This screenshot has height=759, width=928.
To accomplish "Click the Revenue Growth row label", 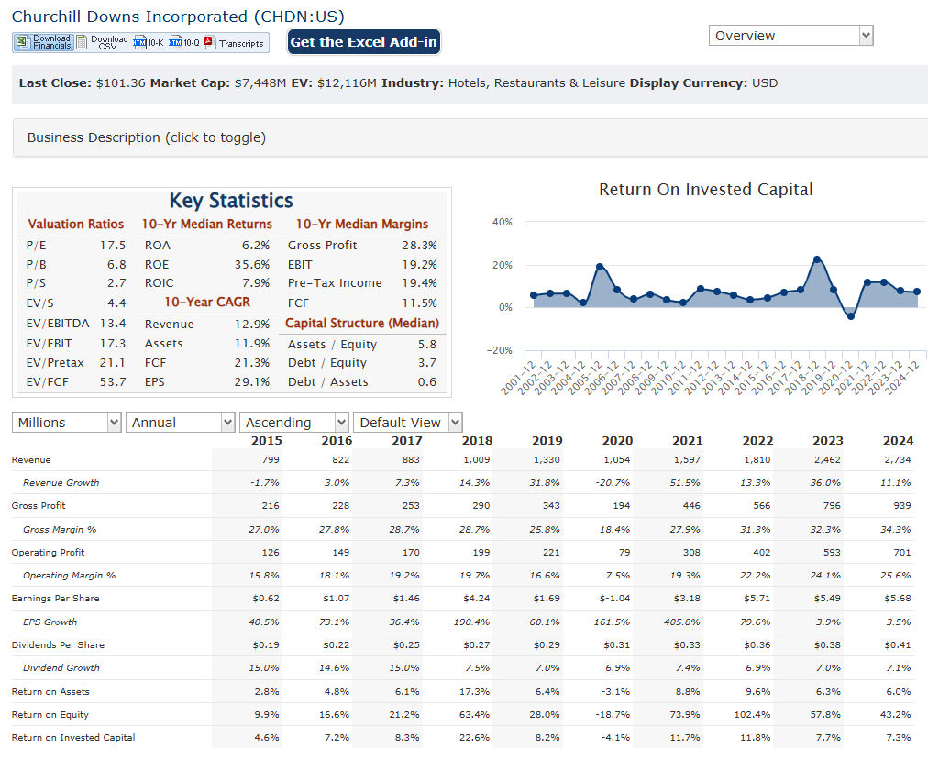I will tap(61, 483).
